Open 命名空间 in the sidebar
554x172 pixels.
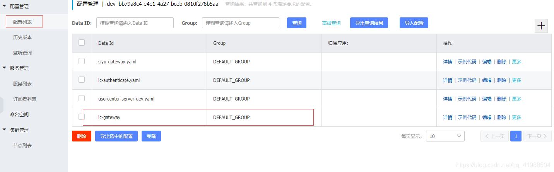[x=19, y=115]
